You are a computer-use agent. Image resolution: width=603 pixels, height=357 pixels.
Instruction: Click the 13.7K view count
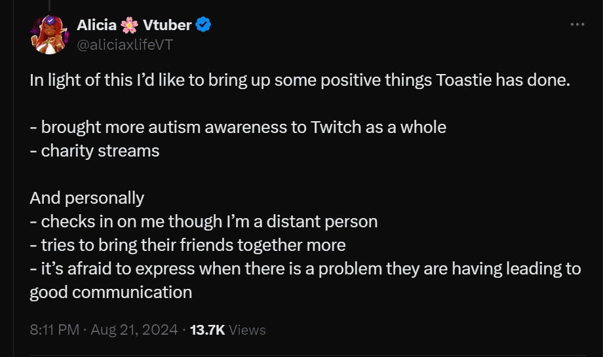(x=207, y=329)
